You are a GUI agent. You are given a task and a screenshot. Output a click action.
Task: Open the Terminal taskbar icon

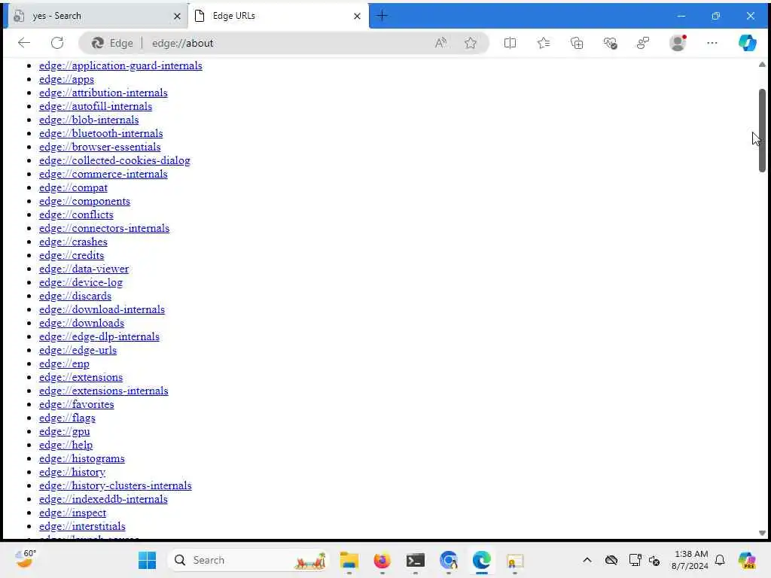pyautogui.click(x=416, y=560)
